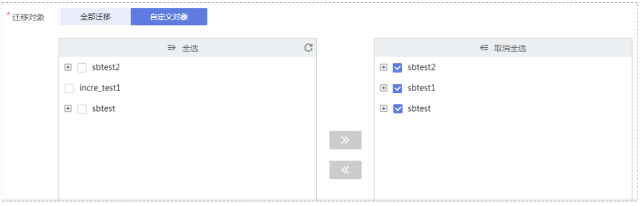Expand sbtest2 node in right panel
Viewport: 642px width, 206px height.
tap(383, 67)
